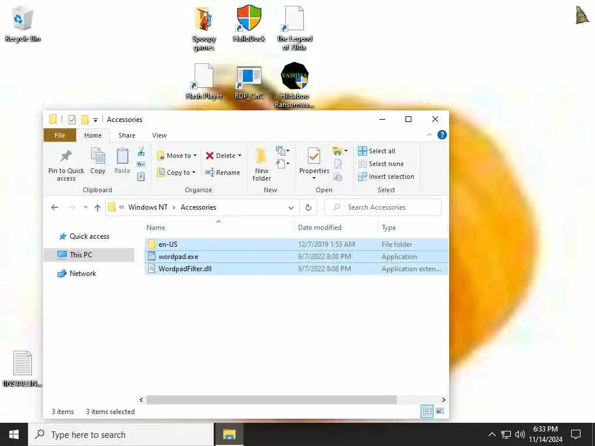Open Explorer Help with question mark icon
595x446 pixels.
pos(442,135)
